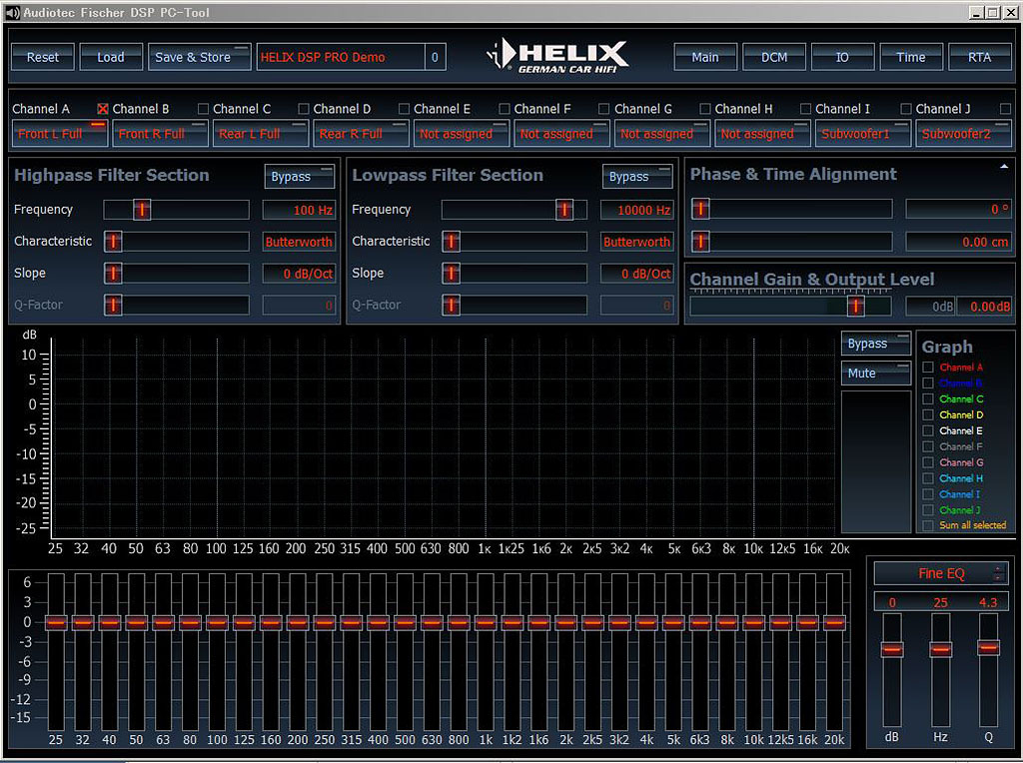
Task: Select the Front L Full channel button
Action: (x=59, y=134)
